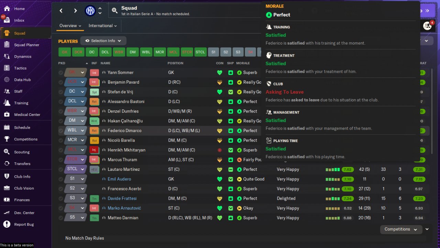Toggle the pick circle for Denzel Dumfries

[x=61, y=111]
